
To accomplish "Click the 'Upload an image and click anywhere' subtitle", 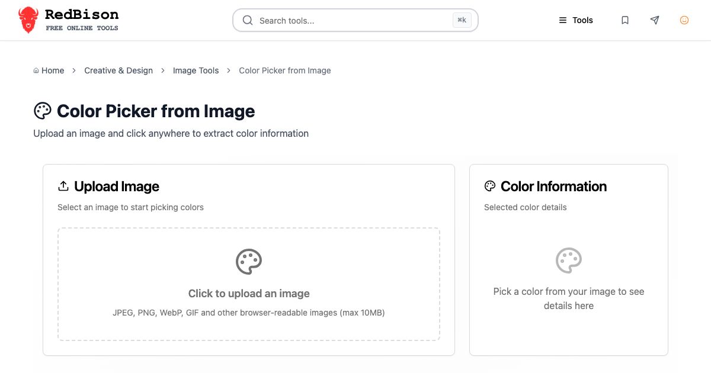I will [x=171, y=134].
